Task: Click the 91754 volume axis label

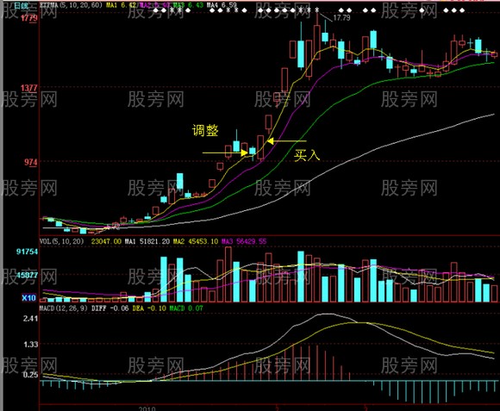Action: click(27, 252)
